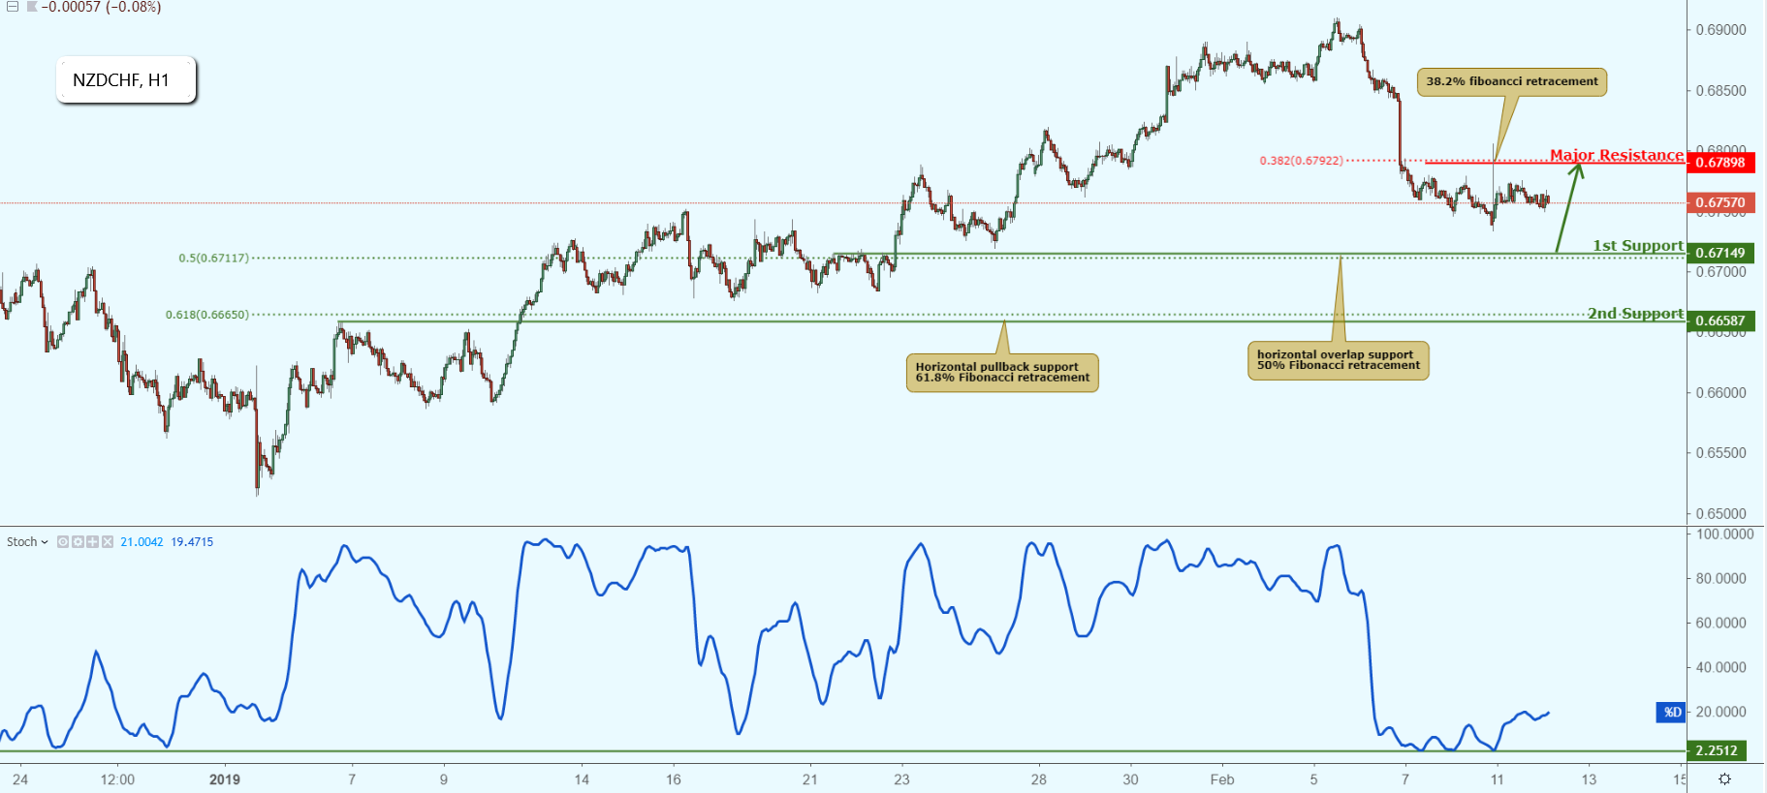Image resolution: width=1767 pixels, height=793 pixels.
Task: Click the 100.0000 stochastic axis tick
Action: tap(1724, 534)
